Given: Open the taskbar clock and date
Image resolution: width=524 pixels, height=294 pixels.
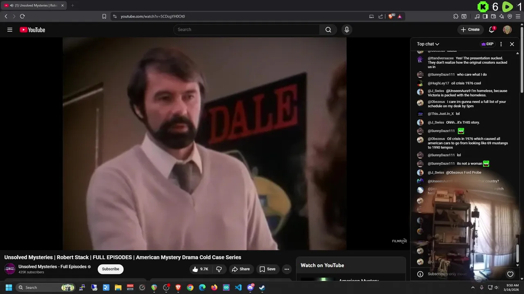Looking at the screenshot, I should pos(512,287).
